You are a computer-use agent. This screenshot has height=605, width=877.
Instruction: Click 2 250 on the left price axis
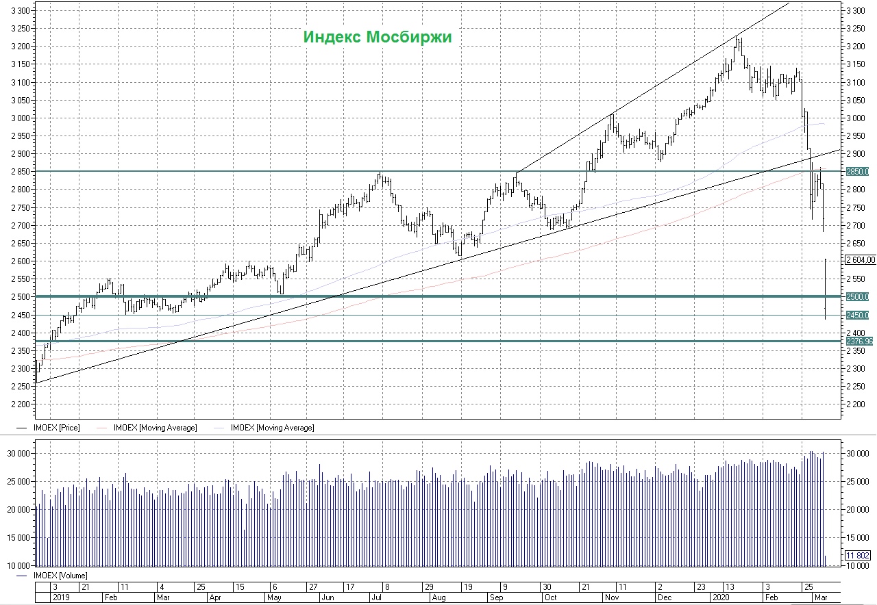pyautogui.click(x=21, y=386)
